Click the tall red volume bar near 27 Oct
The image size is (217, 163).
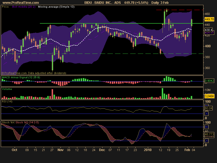point(52,94)
